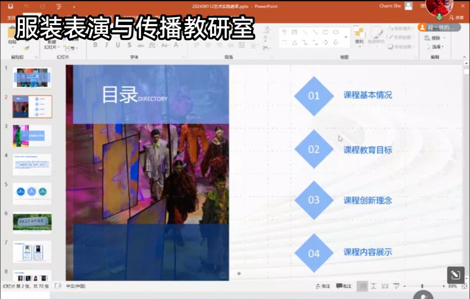
Task: Undo the last action
Action: (27, 6)
